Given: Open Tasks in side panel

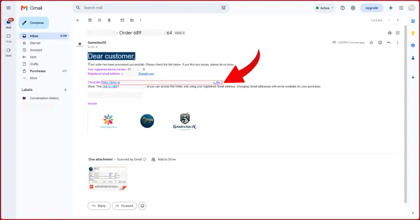Looking at the screenshot, I should click(x=413, y=46).
